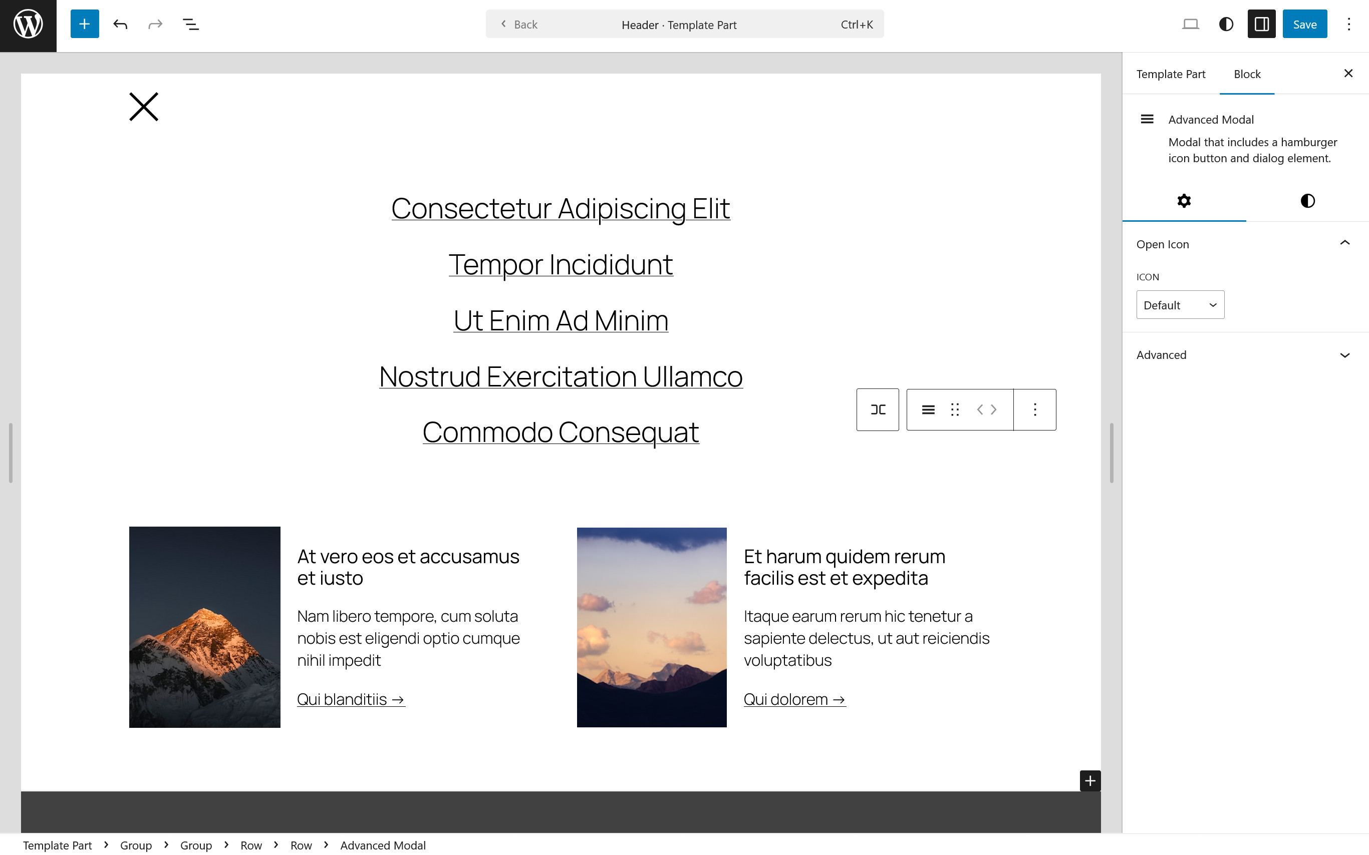Select Advanced Modal in breadcrumb
Image resolution: width=1369 pixels, height=855 pixels.
pos(383,845)
